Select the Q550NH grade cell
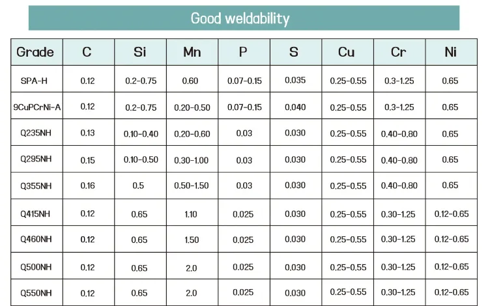This screenshot has height=306, width=490. pyautogui.click(x=36, y=292)
